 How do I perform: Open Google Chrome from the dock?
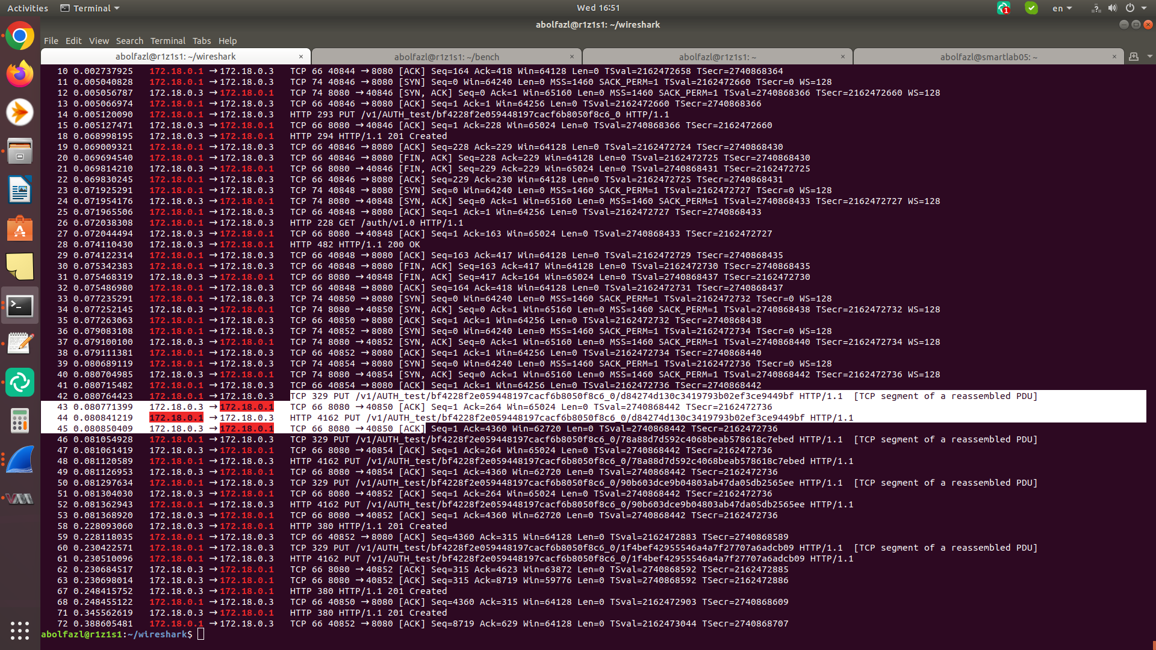20,37
